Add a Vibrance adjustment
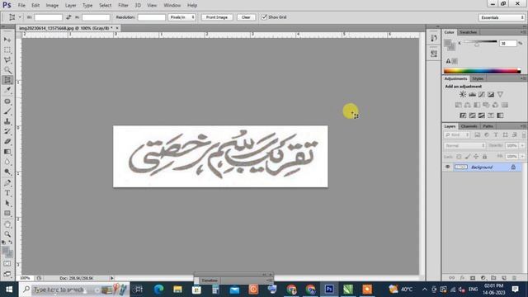Viewport: 528px width, 297px height. point(501,95)
